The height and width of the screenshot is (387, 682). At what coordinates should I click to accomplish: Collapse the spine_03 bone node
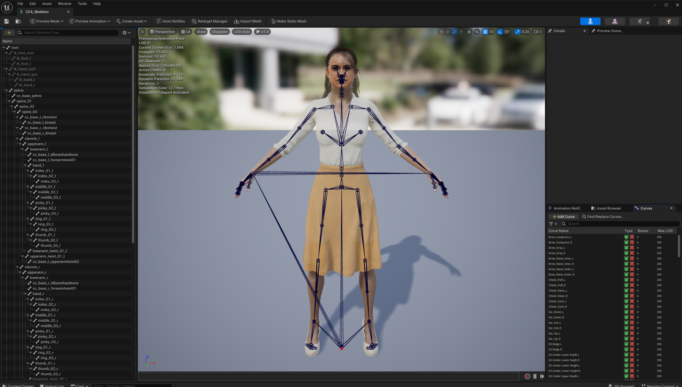point(14,112)
